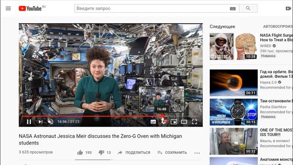
Task: Like the video with thumbs up
Action: coord(80,153)
